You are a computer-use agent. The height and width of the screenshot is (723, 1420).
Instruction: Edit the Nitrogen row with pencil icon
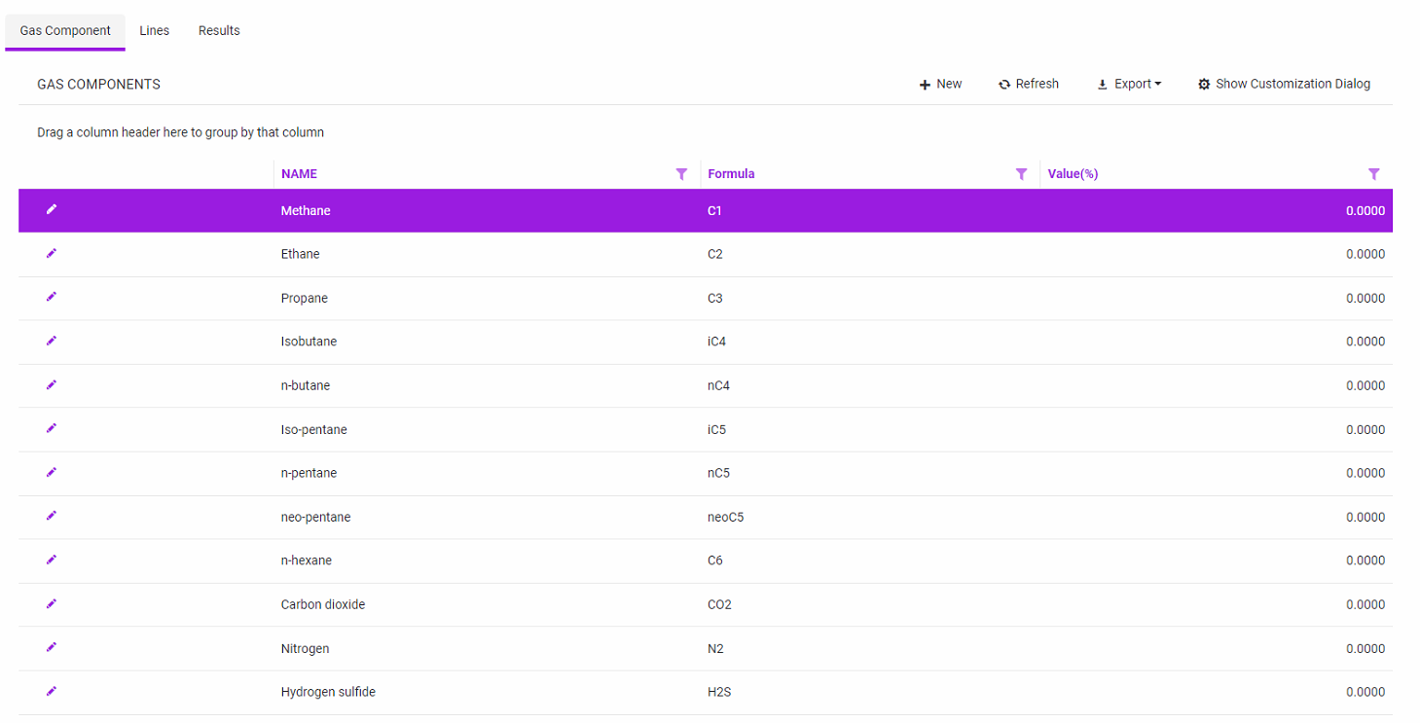[52, 647]
